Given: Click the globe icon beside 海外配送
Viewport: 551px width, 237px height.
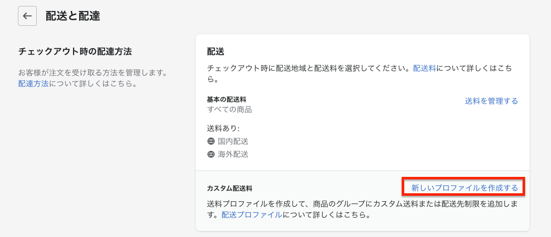Looking at the screenshot, I should click(211, 154).
